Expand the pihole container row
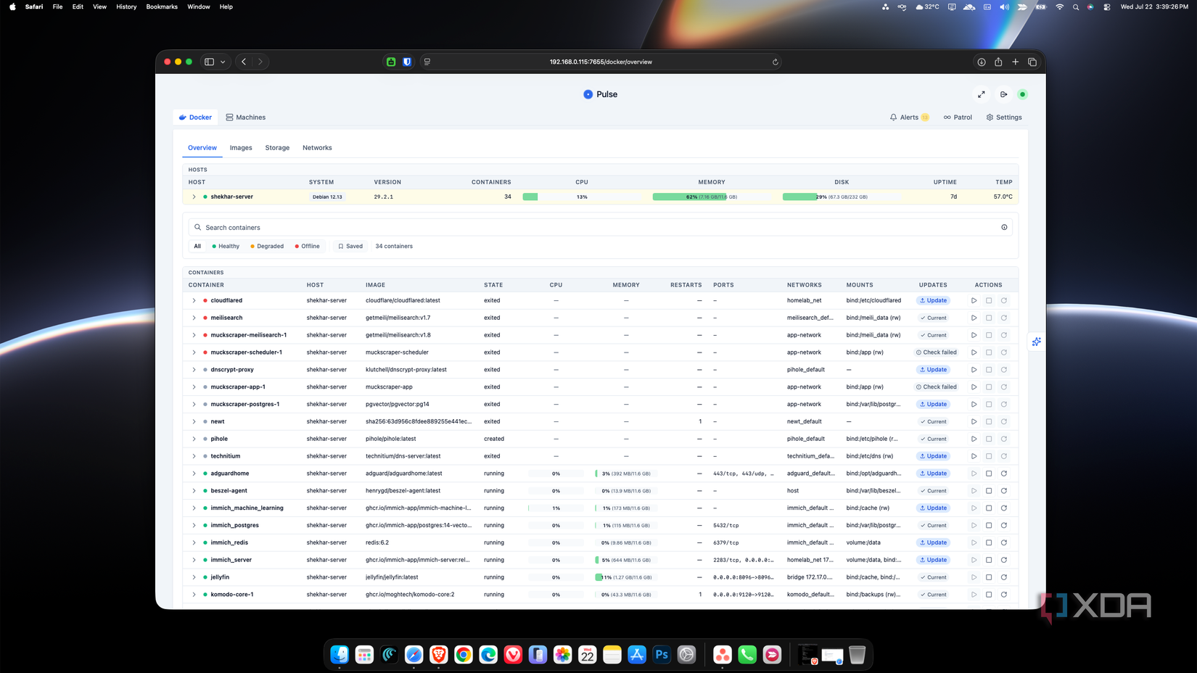Viewport: 1197px width, 673px height. 194,439
